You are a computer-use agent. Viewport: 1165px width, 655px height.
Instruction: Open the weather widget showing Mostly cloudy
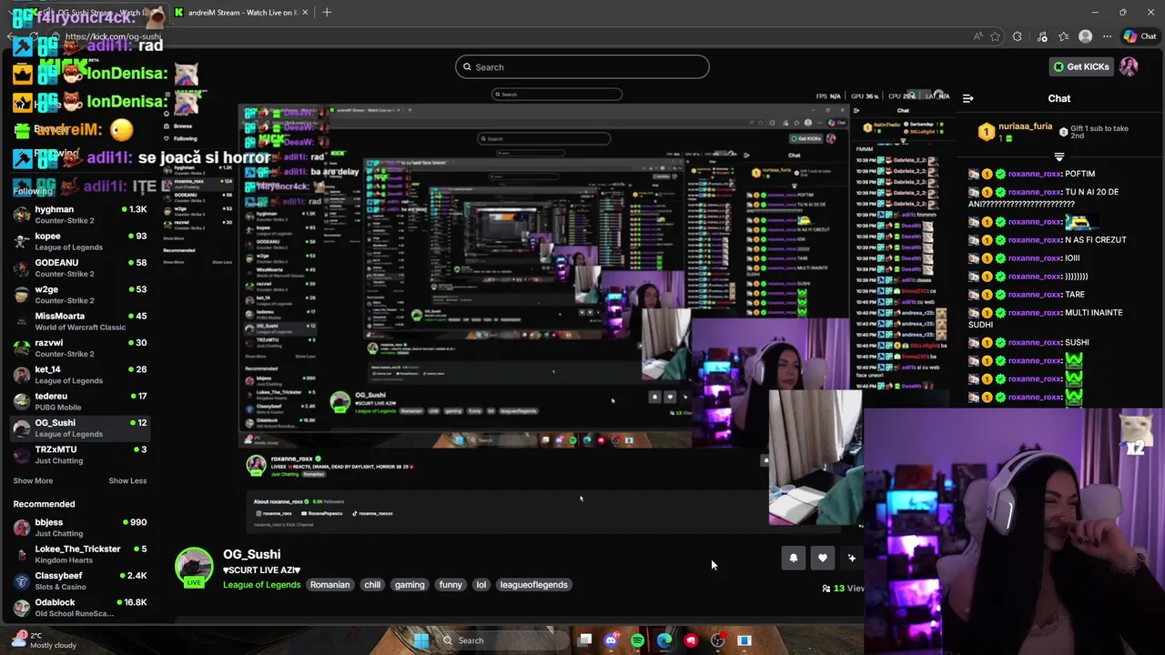(44, 640)
